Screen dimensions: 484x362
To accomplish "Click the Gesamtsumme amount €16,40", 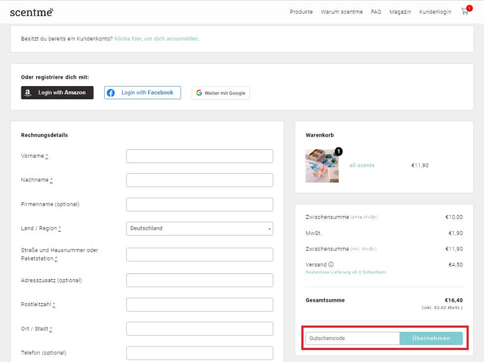I will click(x=453, y=300).
